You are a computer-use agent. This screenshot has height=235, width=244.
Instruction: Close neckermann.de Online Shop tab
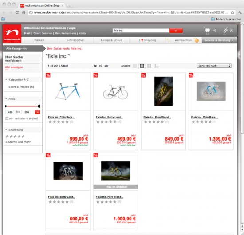click(x=63, y=6)
